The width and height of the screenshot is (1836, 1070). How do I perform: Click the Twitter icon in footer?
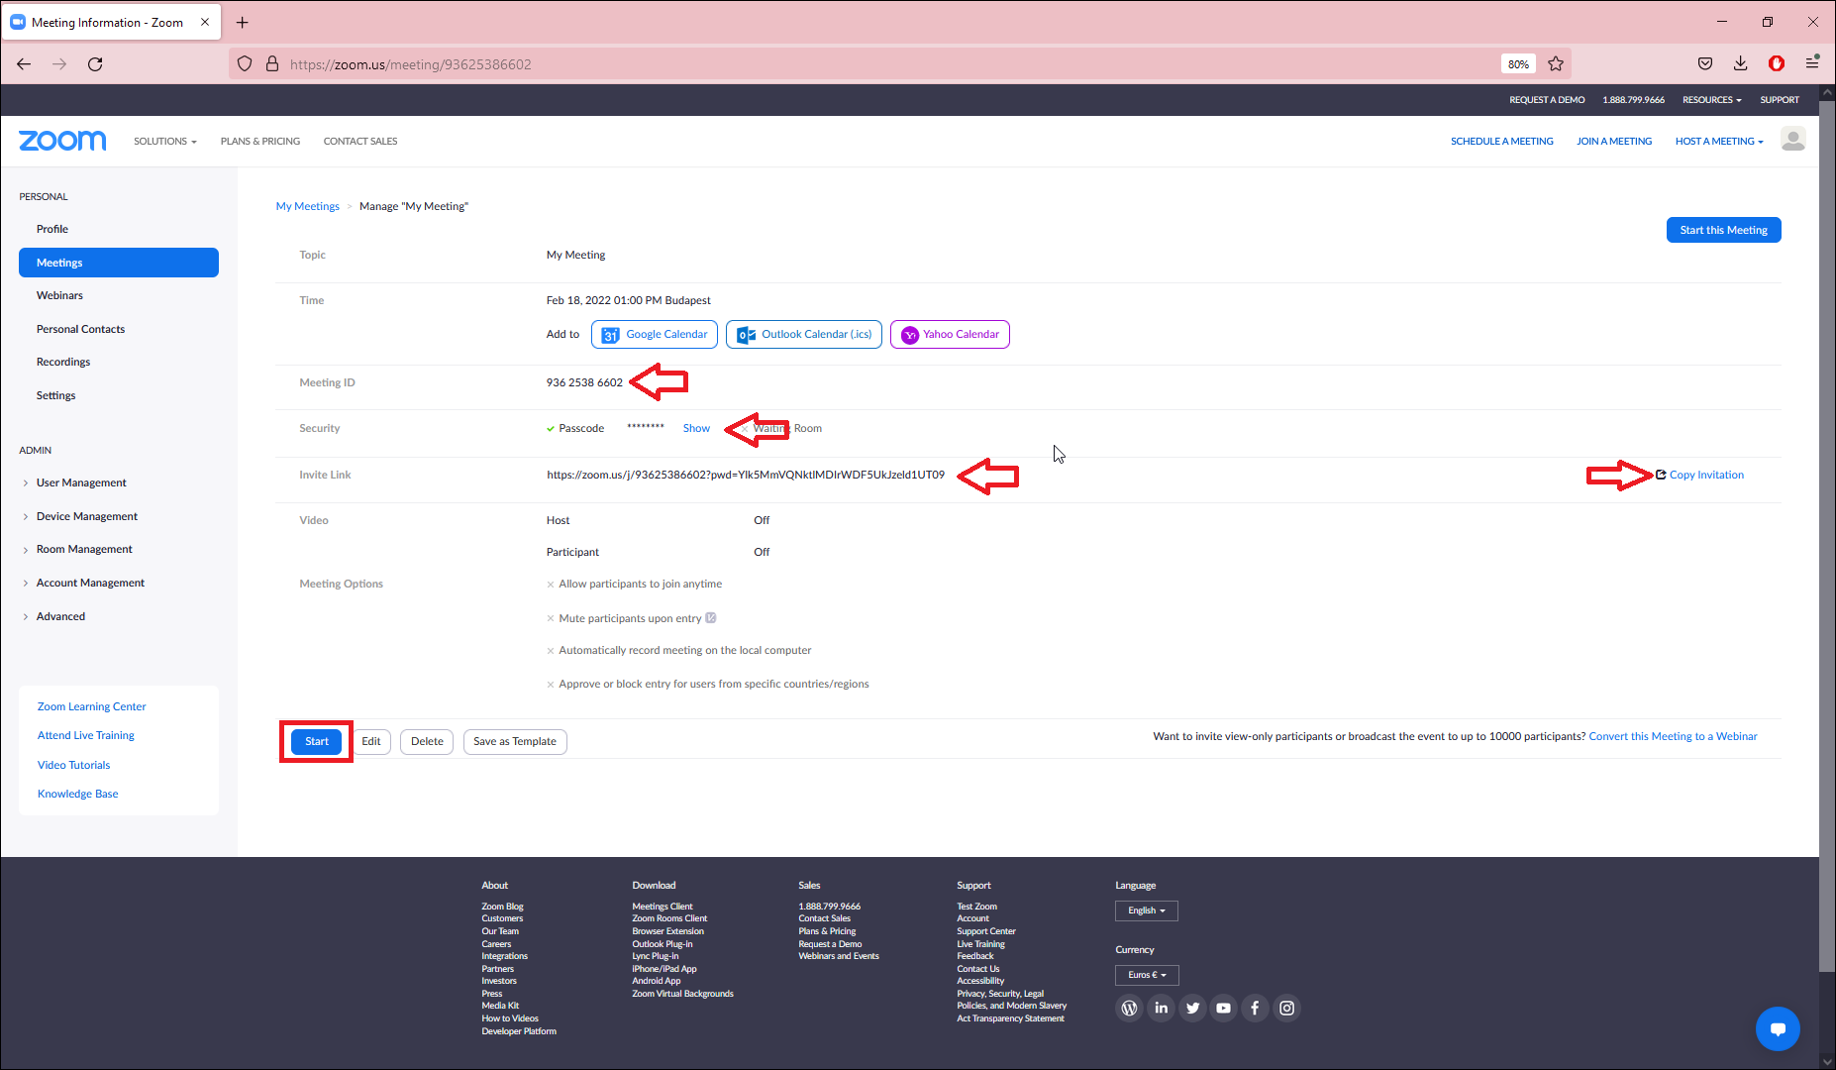pos(1192,1008)
